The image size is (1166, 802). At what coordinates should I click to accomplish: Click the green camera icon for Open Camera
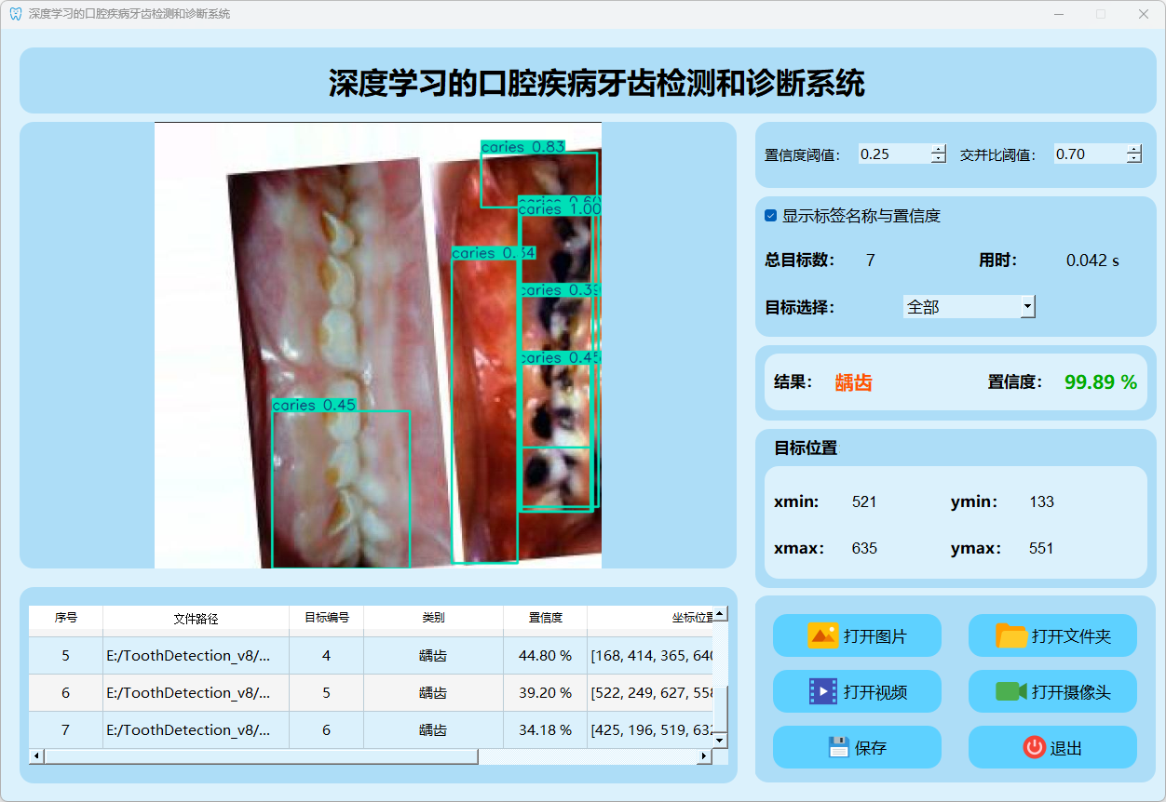[1010, 691]
